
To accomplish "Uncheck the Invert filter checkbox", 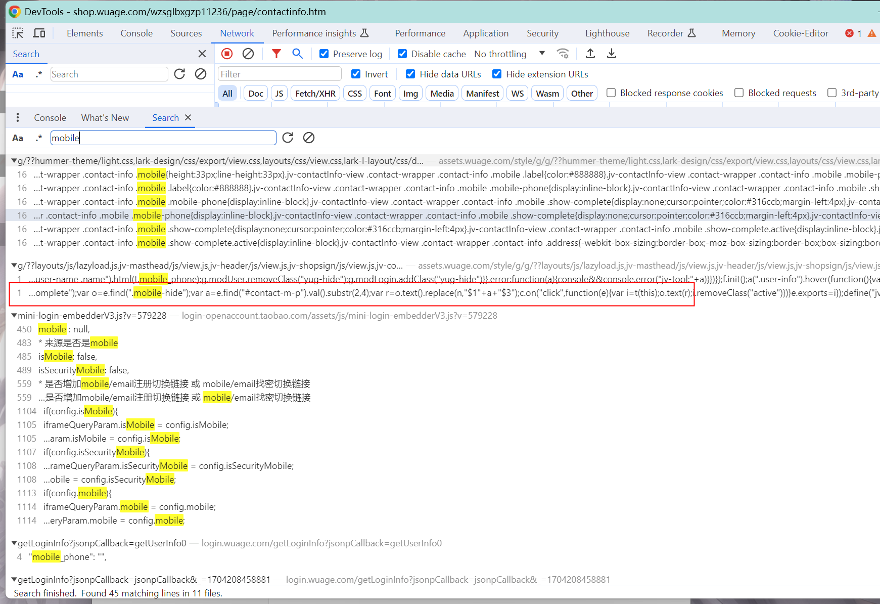I will [356, 74].
